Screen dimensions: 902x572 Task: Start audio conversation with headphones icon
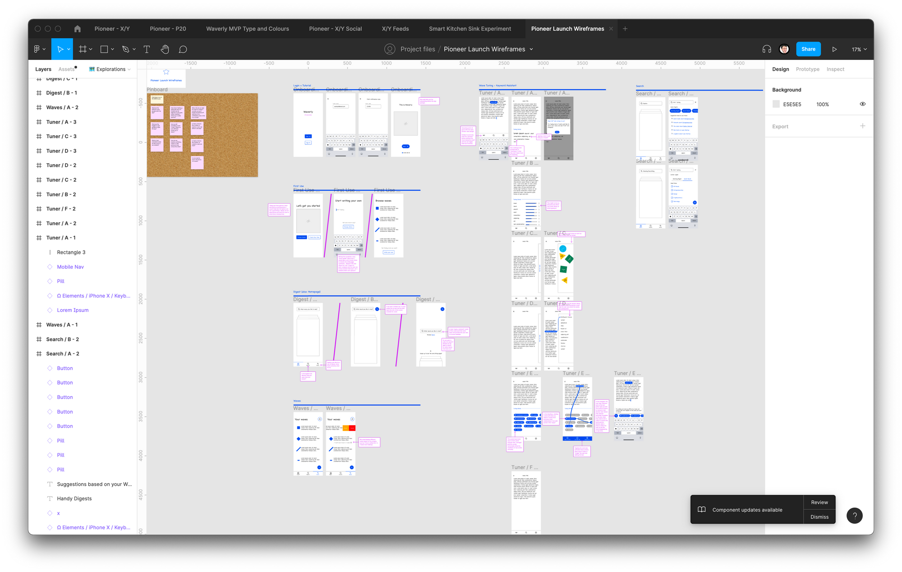pyautogui.click(x=766, y=49)
